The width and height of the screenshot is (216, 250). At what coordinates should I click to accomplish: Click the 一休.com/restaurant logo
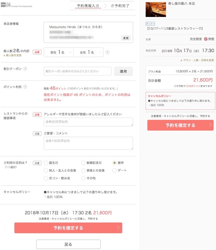click(16, 5)
